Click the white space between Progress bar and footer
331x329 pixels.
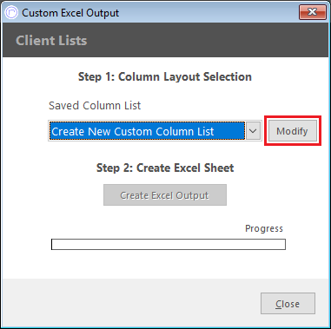[x=165, y=264]
